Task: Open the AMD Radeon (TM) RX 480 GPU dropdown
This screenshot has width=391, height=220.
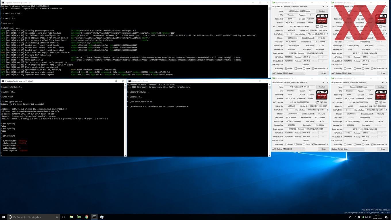Action: (288, 149)
